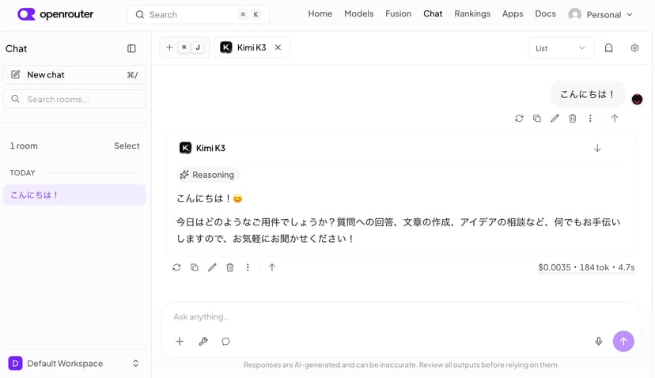
Task: Click the user avatar next to message
Action: tap(637, 100)
